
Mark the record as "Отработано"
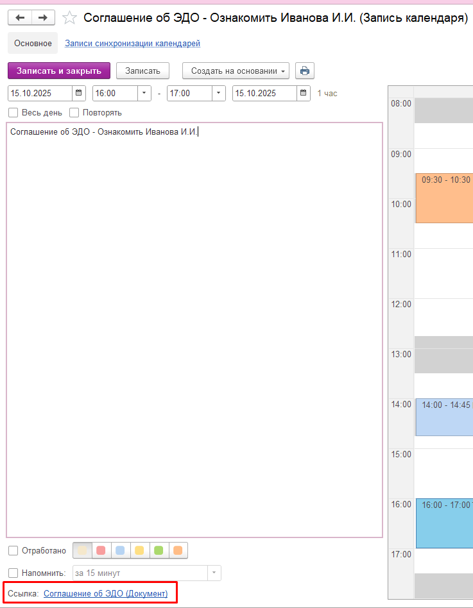(13, 551)
